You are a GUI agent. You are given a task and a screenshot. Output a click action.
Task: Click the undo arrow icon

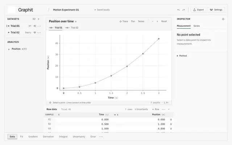pos(178,10)
